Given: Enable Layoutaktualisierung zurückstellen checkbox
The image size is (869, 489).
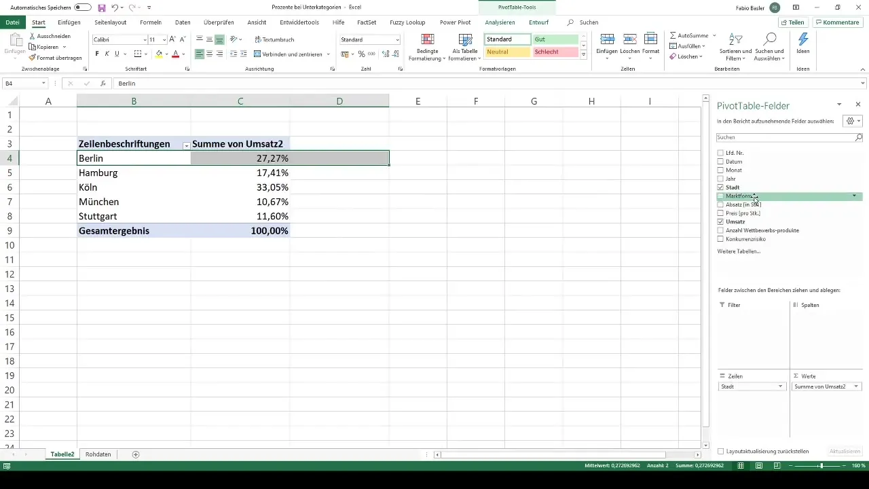Looking at the screenshot, I should tap(720, 451).
